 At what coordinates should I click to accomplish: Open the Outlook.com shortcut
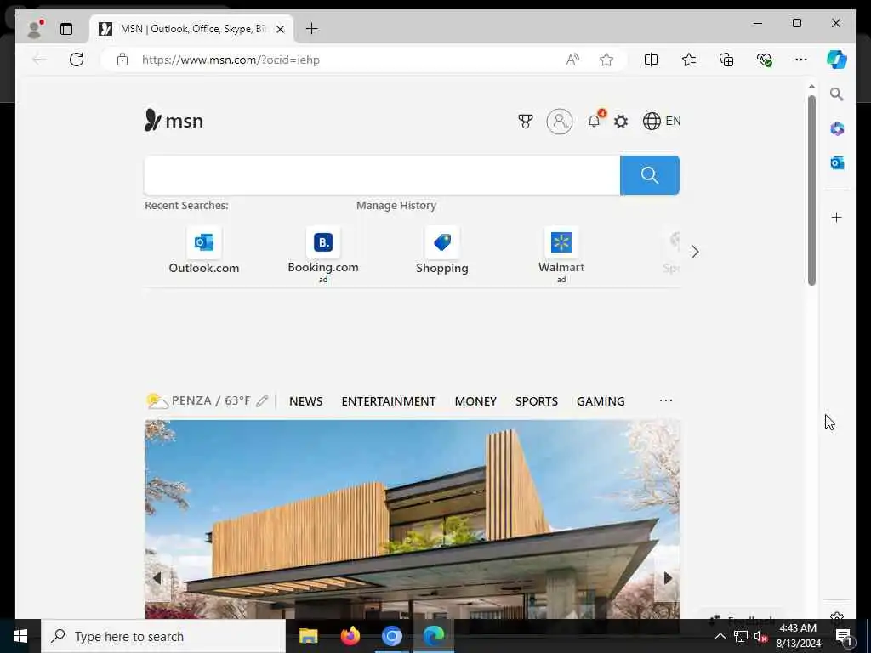coord(204,251)
